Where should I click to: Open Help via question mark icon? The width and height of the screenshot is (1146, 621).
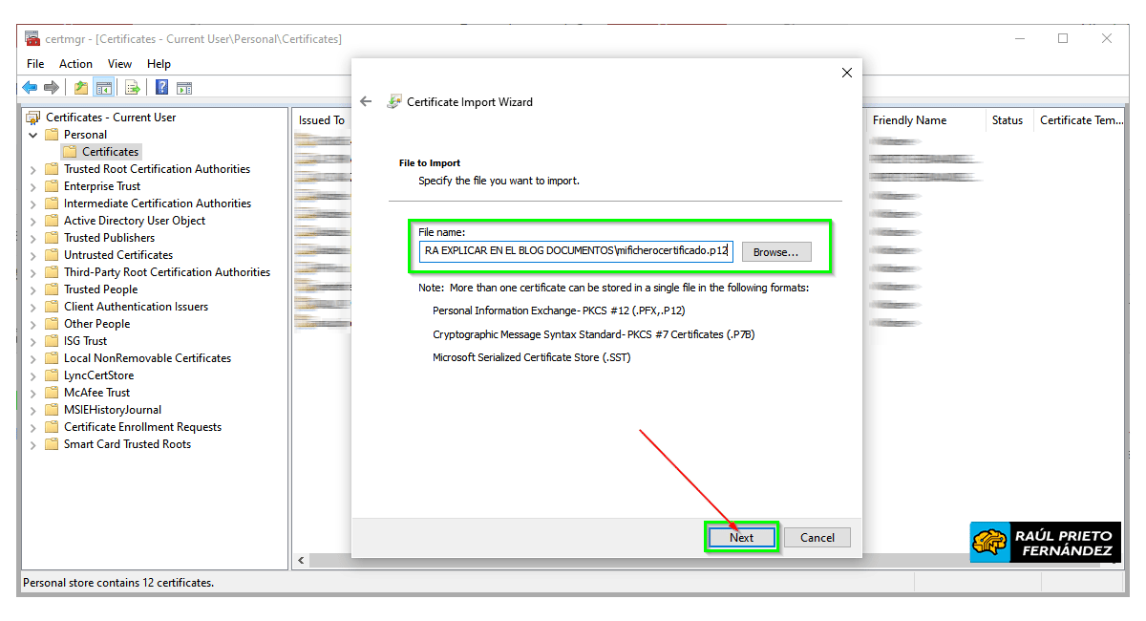click(x=161, y=88)
